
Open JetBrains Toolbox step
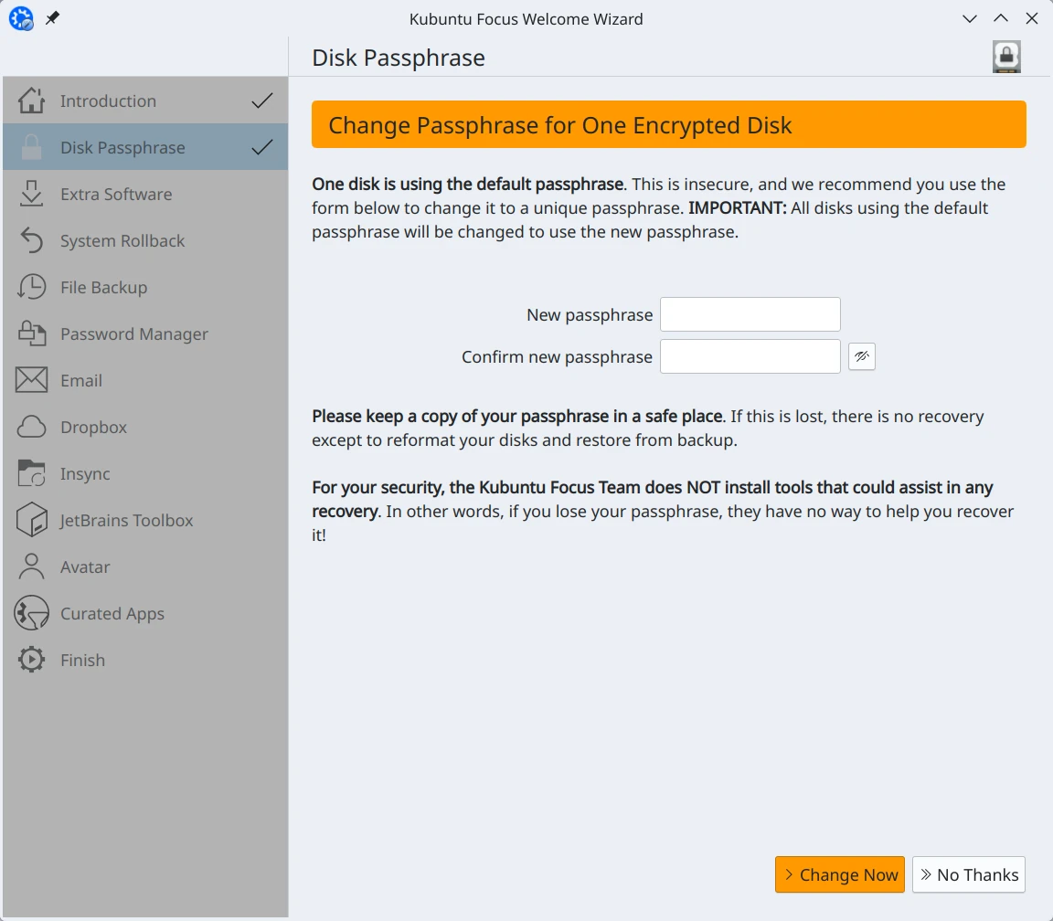pos(145,520)
